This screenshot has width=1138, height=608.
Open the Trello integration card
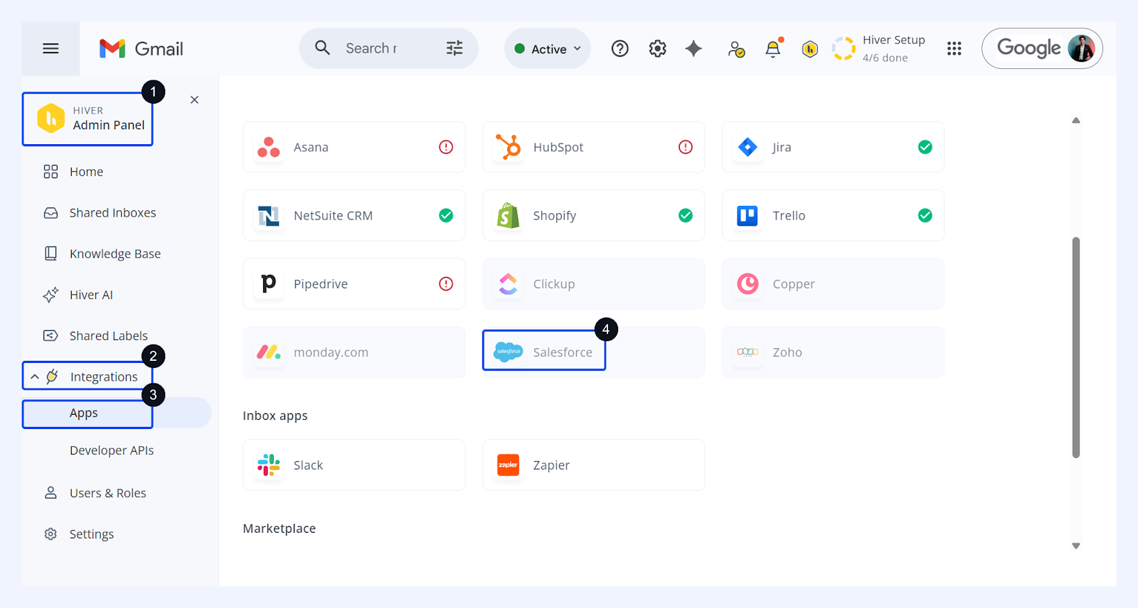click(x=833, y=215)
